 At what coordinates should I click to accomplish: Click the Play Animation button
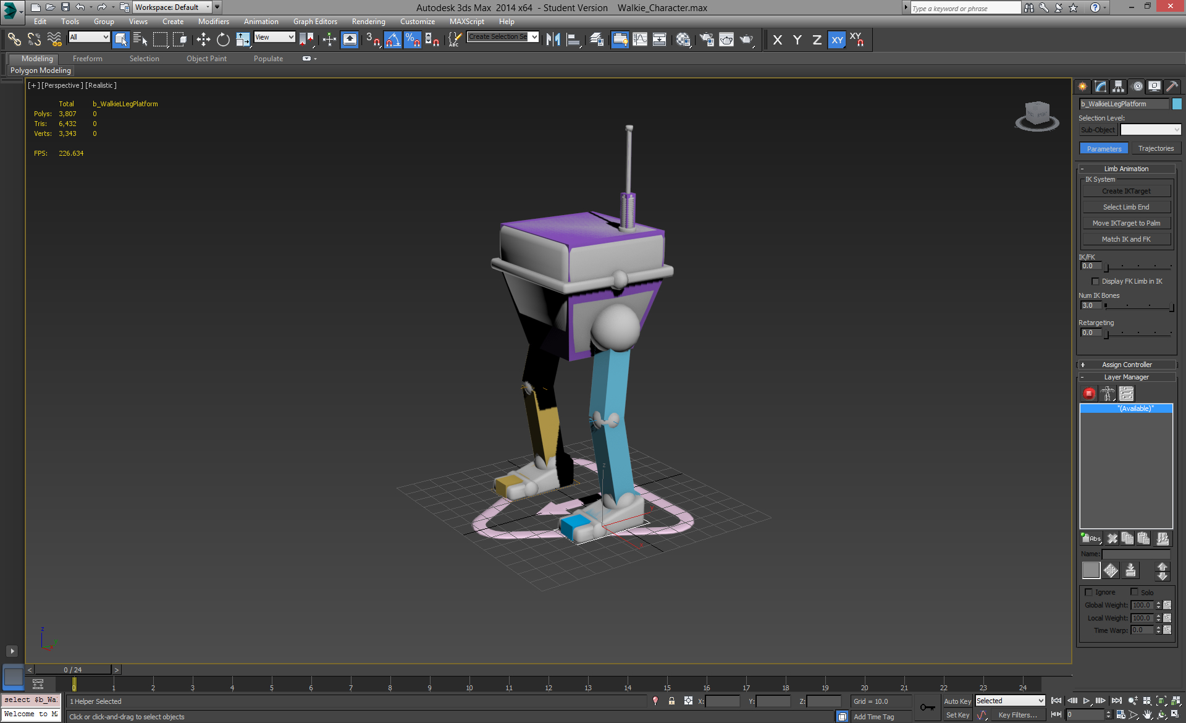1087,701
